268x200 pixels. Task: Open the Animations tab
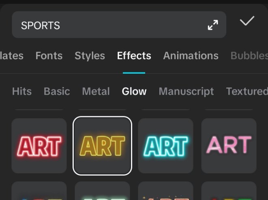tap(191, 55)
